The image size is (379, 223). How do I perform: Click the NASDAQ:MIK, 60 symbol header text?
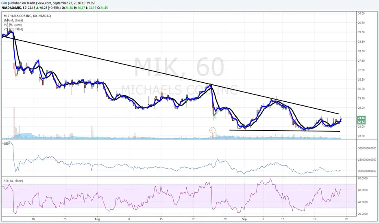14,8
